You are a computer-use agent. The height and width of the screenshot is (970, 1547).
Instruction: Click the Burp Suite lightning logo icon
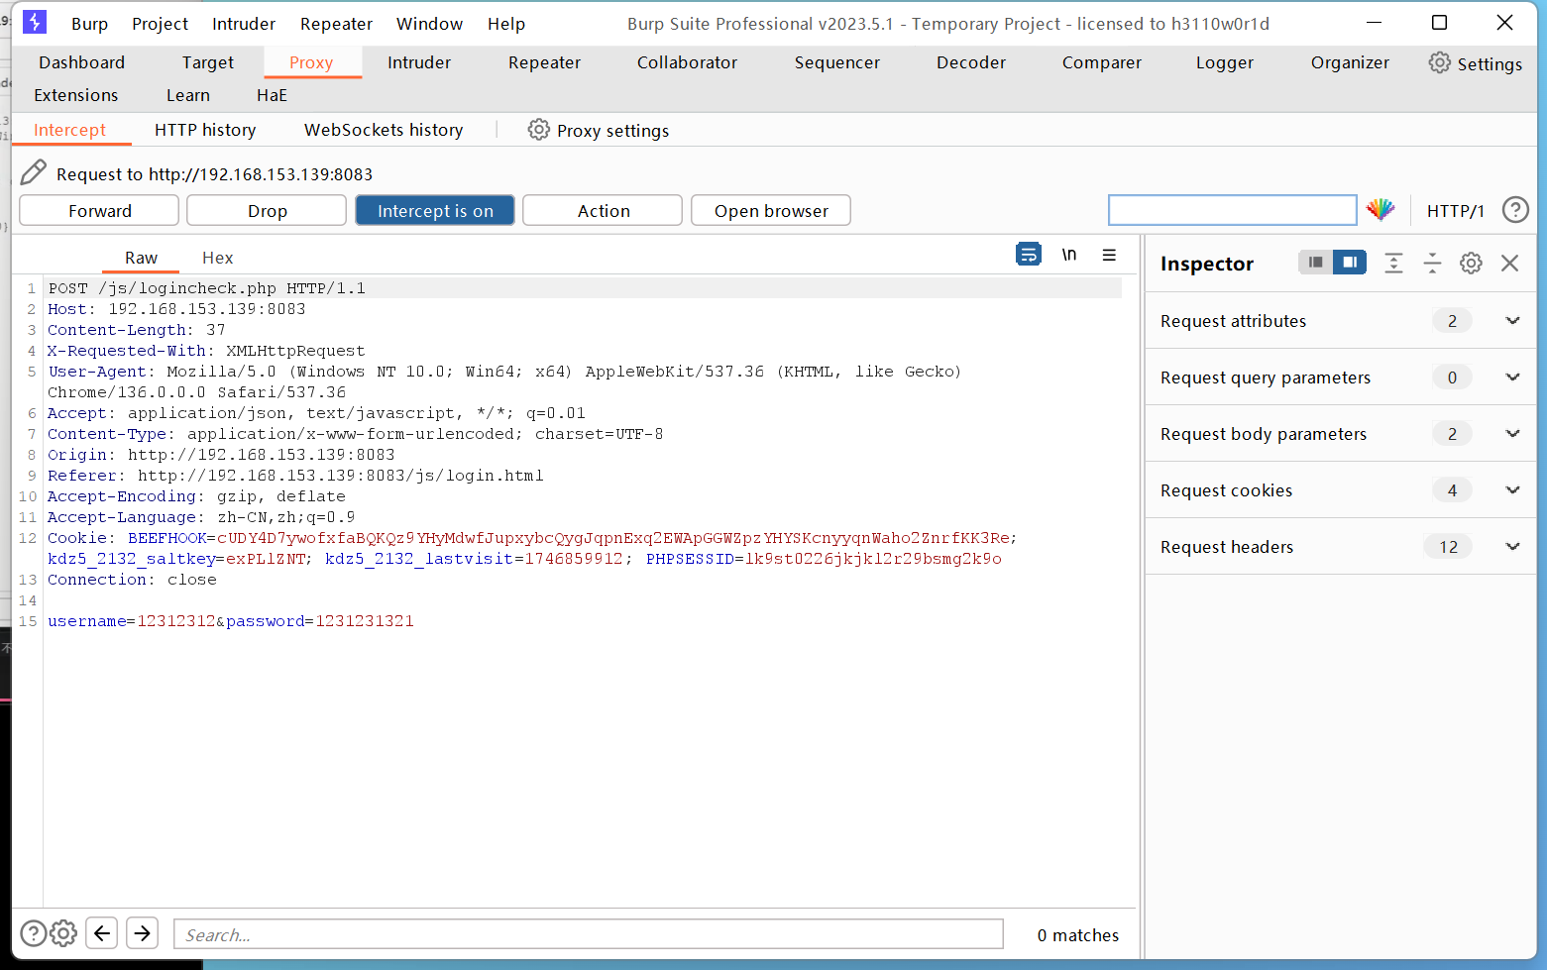(x=35, y=22)
